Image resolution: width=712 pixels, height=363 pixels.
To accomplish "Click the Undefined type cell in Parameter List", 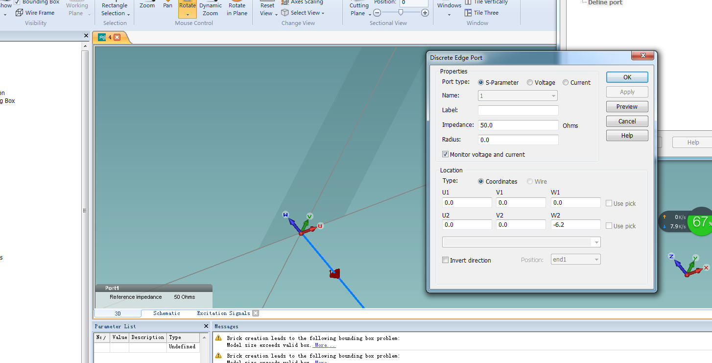I will (x=182, y=346).
